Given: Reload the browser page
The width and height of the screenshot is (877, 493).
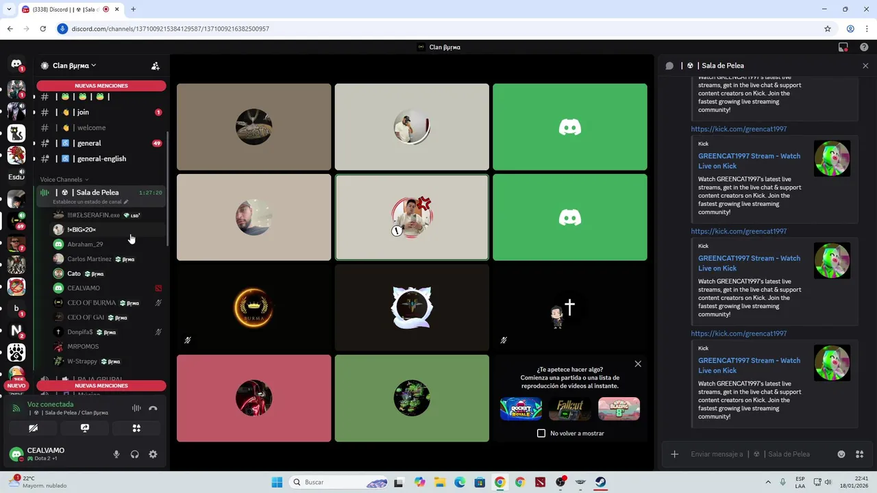Looking at the screenshot, I should (42, 29).
